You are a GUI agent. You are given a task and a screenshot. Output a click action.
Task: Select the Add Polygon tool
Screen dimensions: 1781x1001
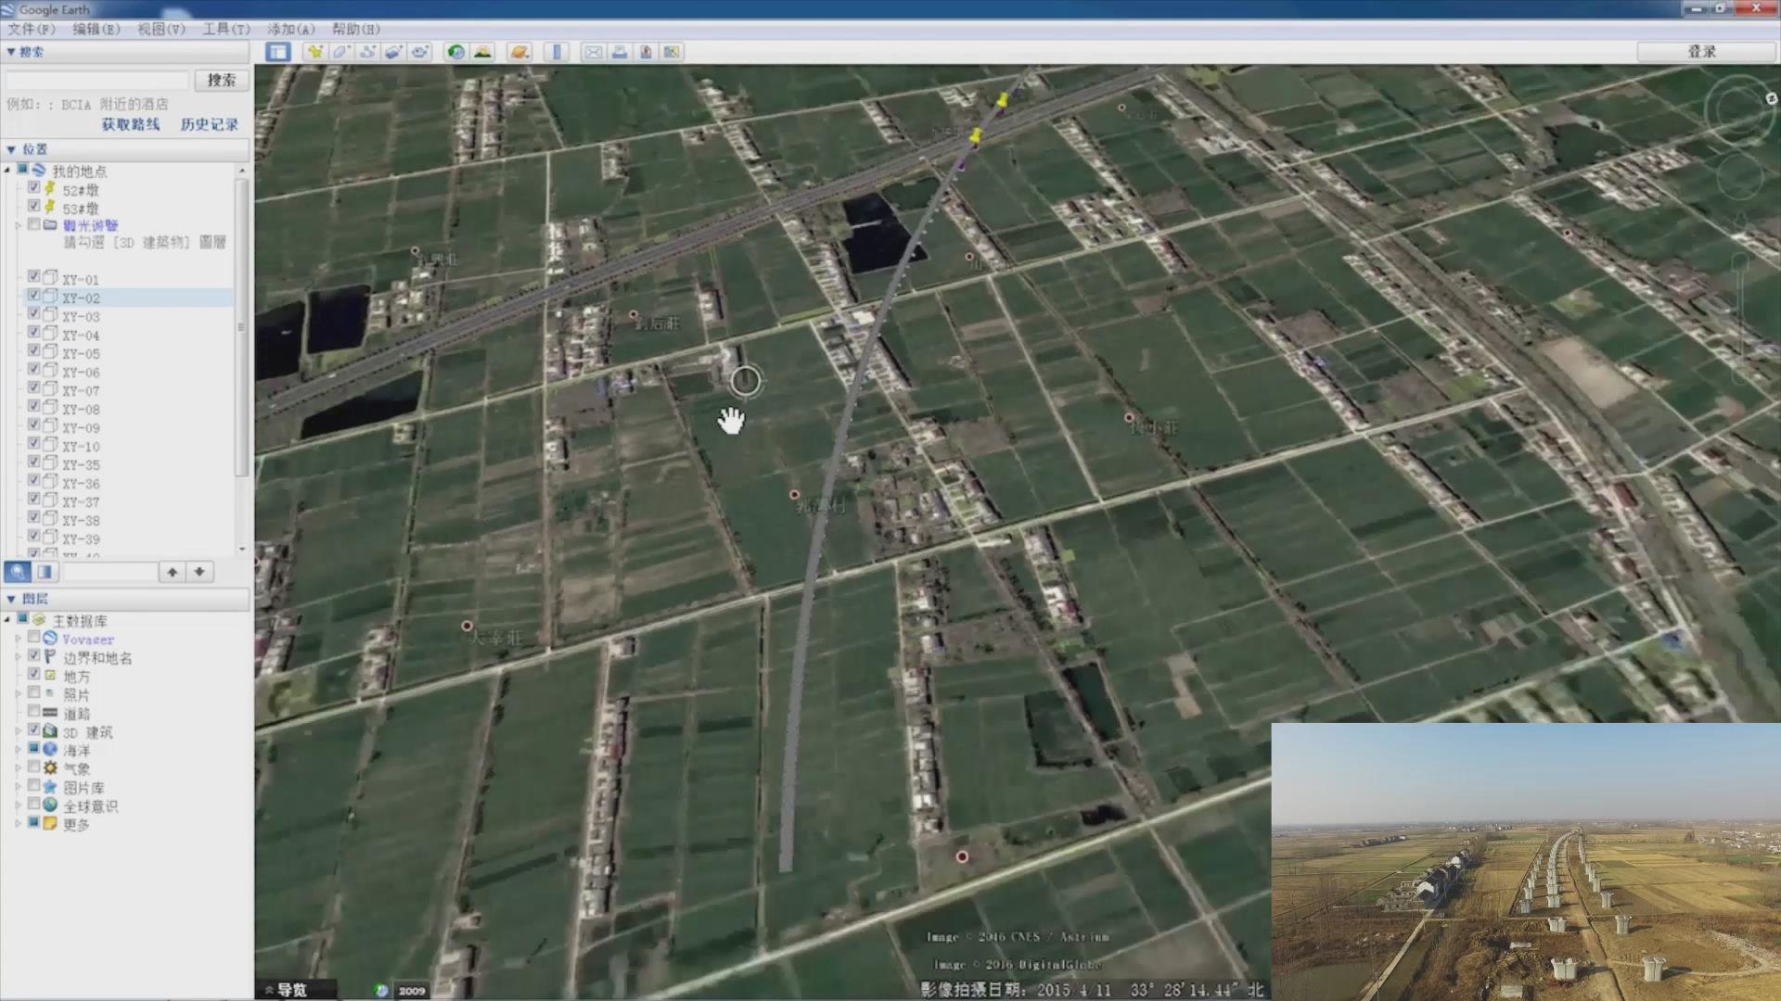pos(341,52)
